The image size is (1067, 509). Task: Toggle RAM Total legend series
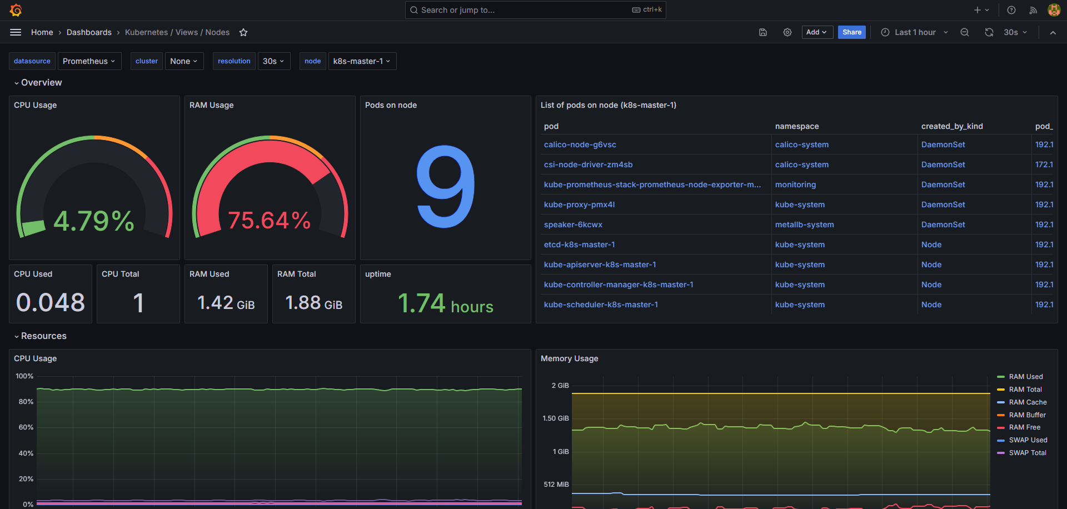tap(1025, 390)
